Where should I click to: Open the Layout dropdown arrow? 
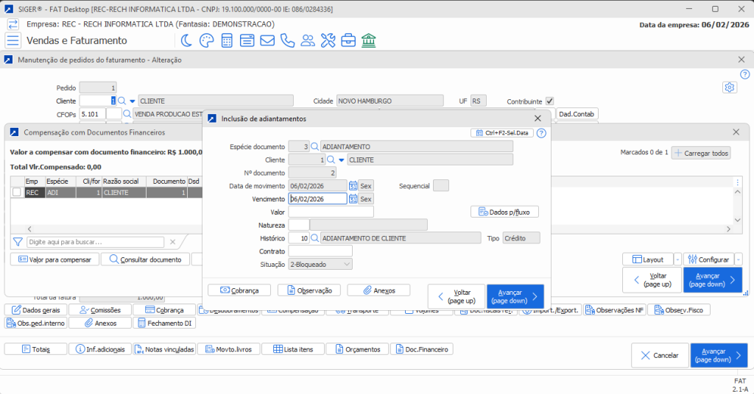(x=677, y=259)
